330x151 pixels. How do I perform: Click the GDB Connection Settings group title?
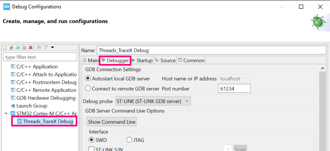coord(113,69)
